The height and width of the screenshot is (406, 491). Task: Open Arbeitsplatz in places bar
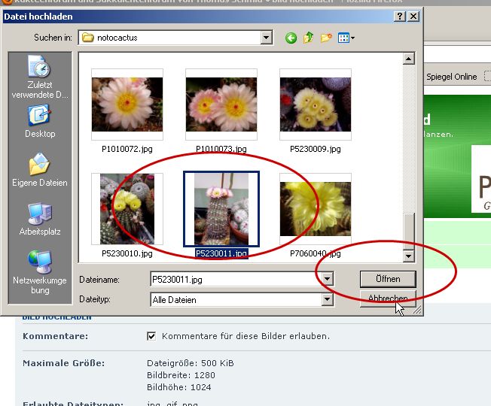tap(40, 219)
